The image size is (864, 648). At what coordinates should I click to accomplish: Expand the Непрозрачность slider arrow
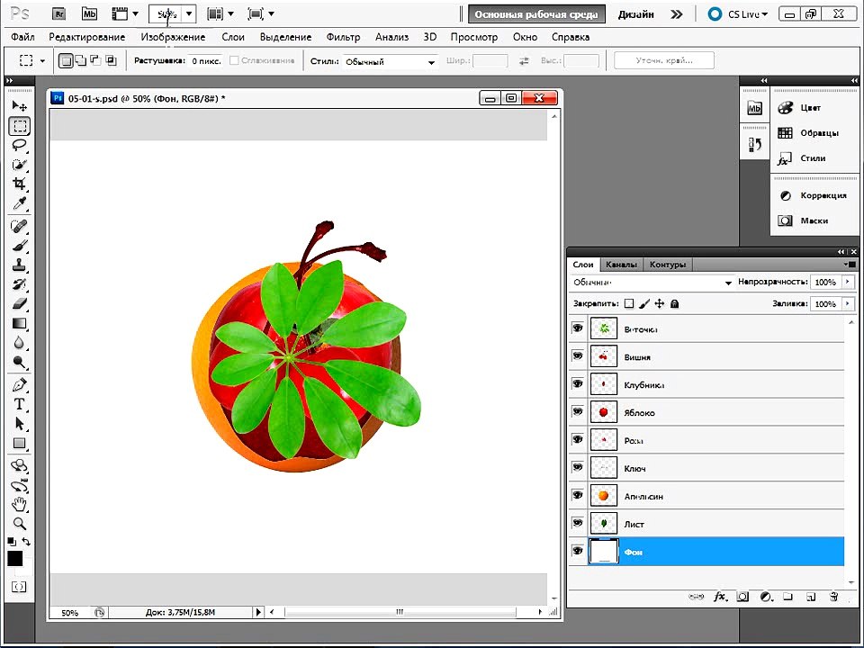point(848,282)
